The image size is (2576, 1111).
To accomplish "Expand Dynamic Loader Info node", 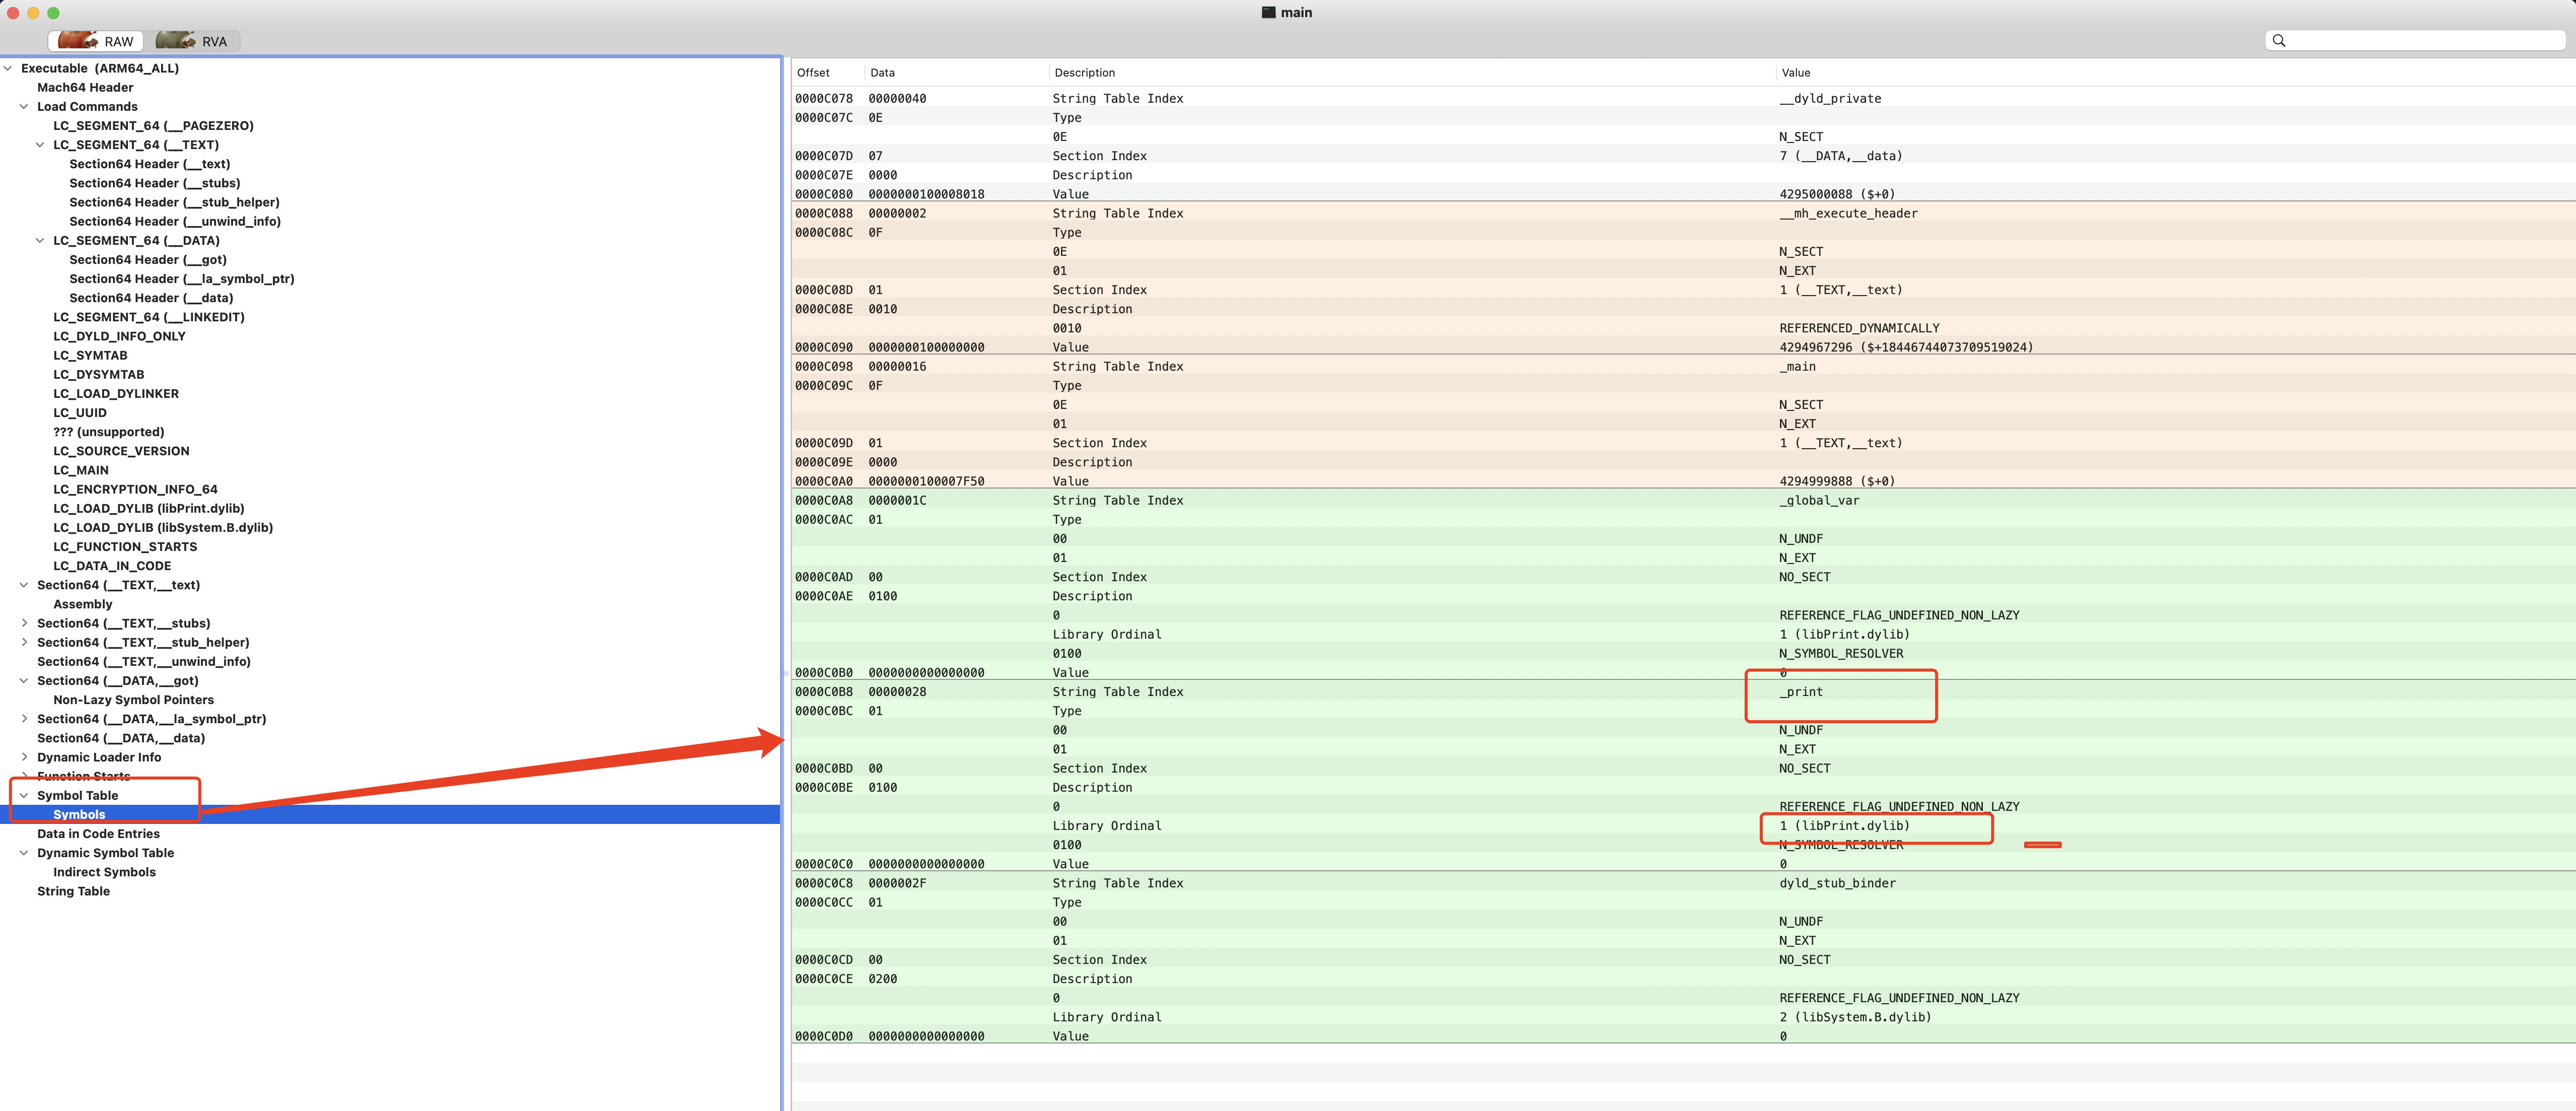I will pyautogui.click(x=24, y=757).
